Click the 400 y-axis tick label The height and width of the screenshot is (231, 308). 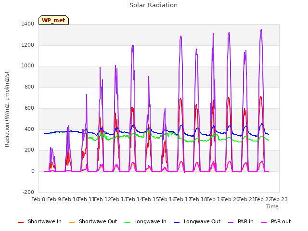point(29,129)
